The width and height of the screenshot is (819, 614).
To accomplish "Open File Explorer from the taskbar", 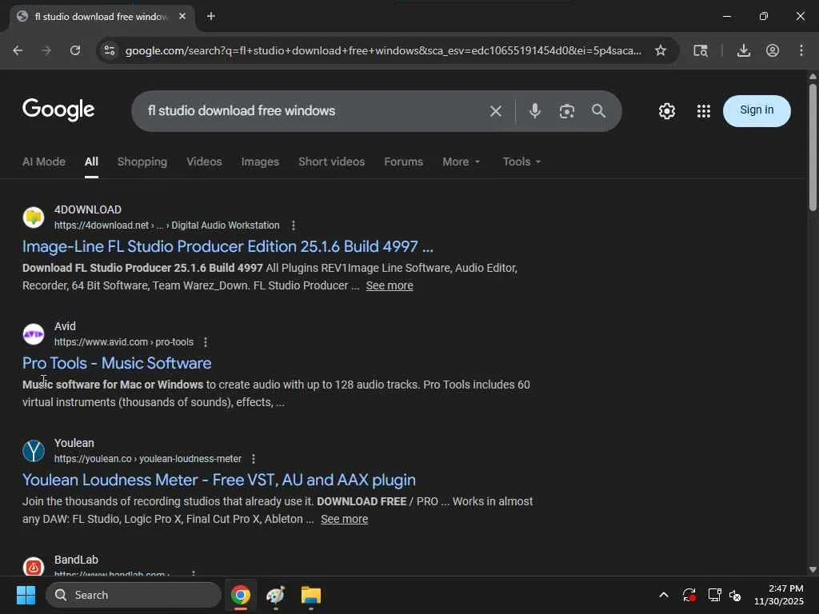I will pyautogui.click(x=311, y=595).
